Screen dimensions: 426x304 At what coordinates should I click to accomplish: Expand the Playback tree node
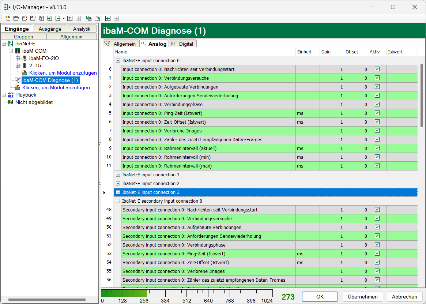pyautogui.click(x=4, y=95)
